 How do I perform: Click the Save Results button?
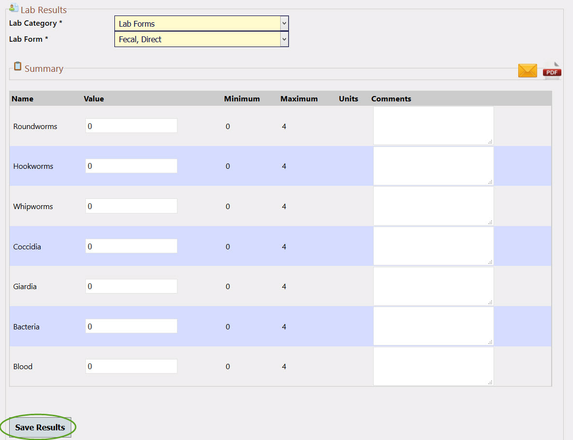40,427
